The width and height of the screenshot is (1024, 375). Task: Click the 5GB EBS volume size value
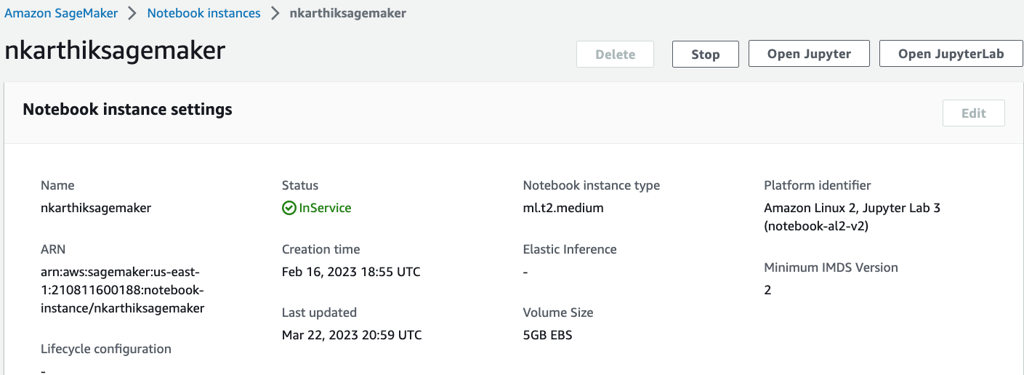click(547, 335)
